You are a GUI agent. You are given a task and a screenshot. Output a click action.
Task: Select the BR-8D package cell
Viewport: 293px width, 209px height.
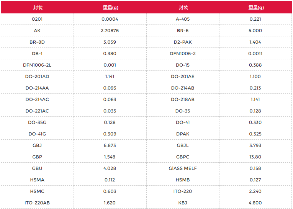[x=37, y=42]
